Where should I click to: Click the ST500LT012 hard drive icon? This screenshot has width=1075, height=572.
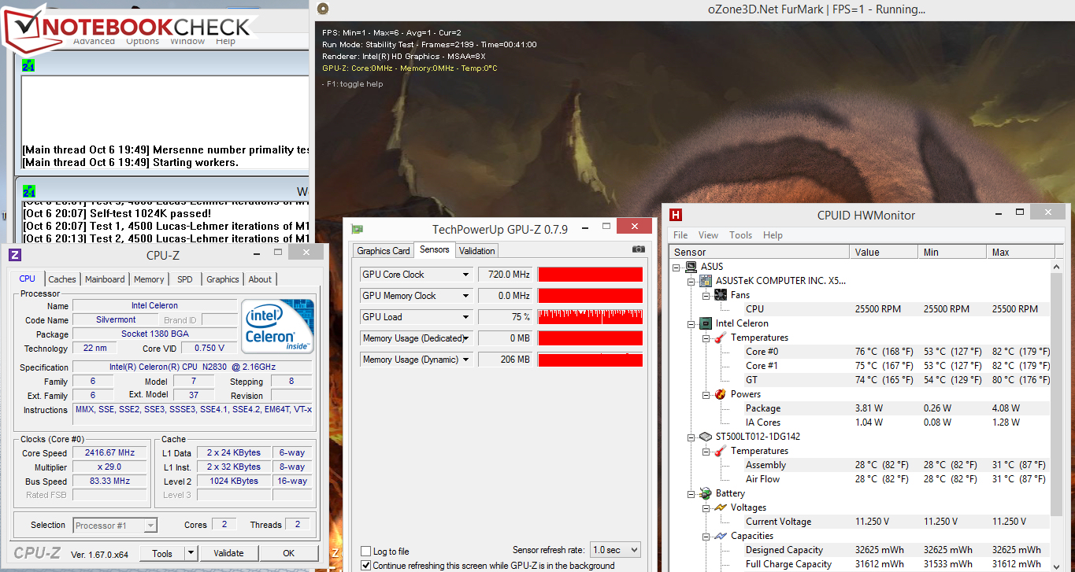[706, 437]
